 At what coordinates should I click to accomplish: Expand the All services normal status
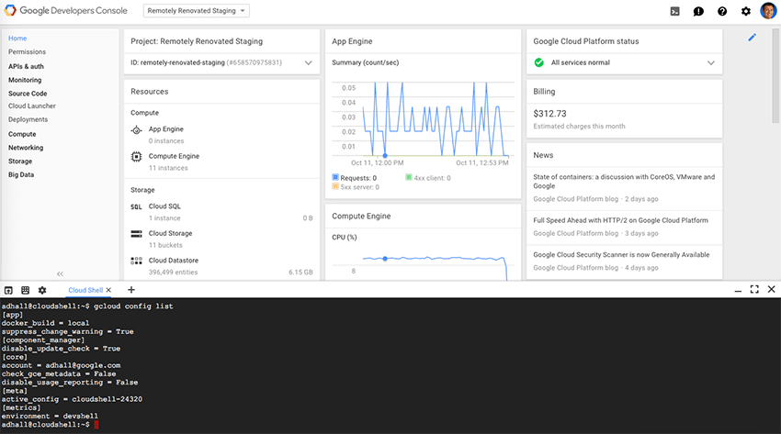(x=711, y=62)
